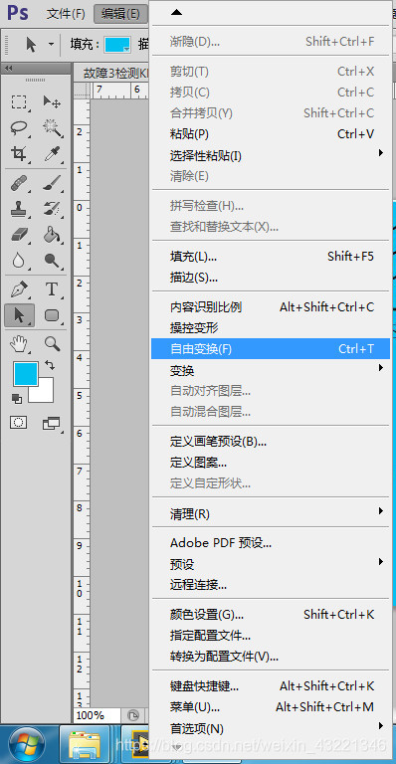Viewport: 396px width, 764px height.
Task: Select the Move tool
Action: pyautogui.click(x=51, y=102)
